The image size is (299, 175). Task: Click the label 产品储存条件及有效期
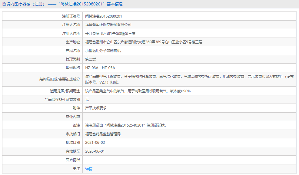62,100
